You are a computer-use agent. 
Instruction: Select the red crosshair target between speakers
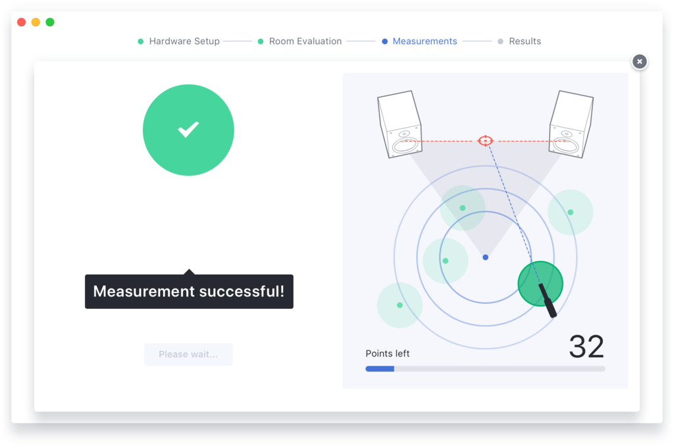coord(485,140)
